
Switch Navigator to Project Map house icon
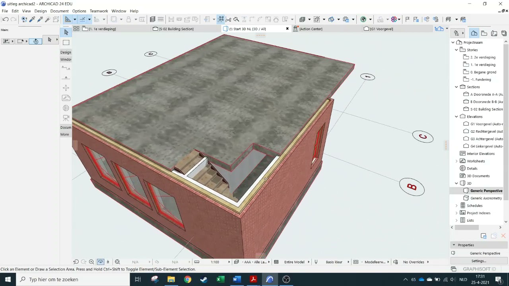coord(474,33)
